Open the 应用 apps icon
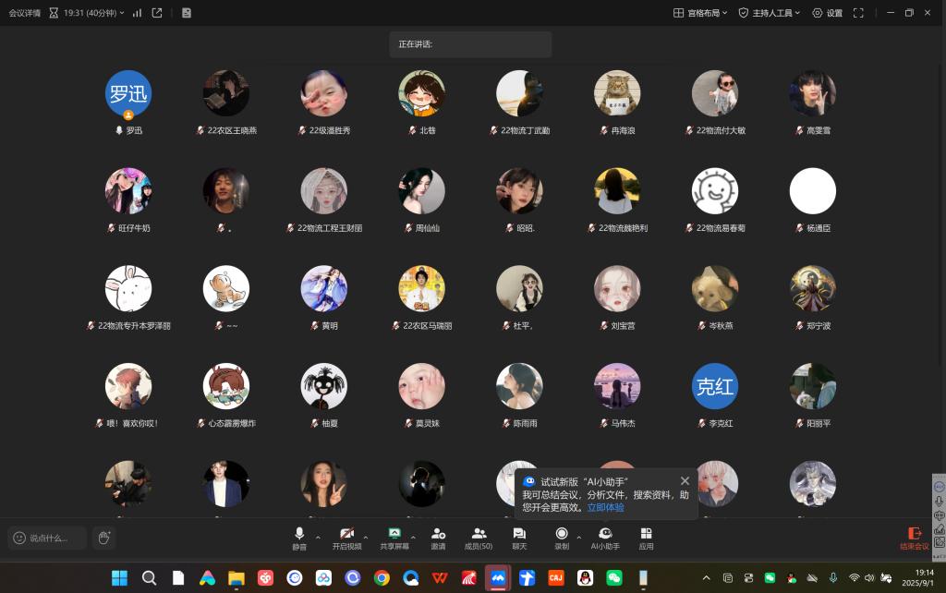Viewport: 946px width, 593px height. 646,538
